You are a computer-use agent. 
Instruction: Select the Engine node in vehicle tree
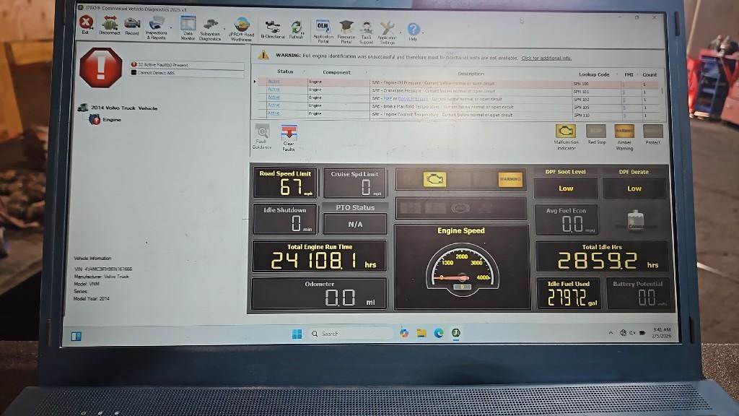pyautogui.click(x=108, y=120)
